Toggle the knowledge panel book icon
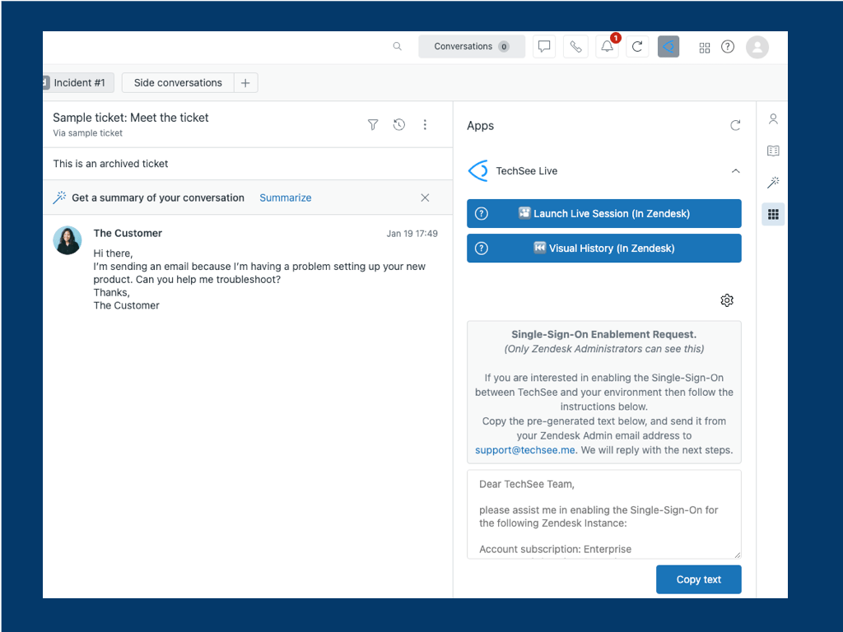 pyautogui.click(x=773, y=151)
